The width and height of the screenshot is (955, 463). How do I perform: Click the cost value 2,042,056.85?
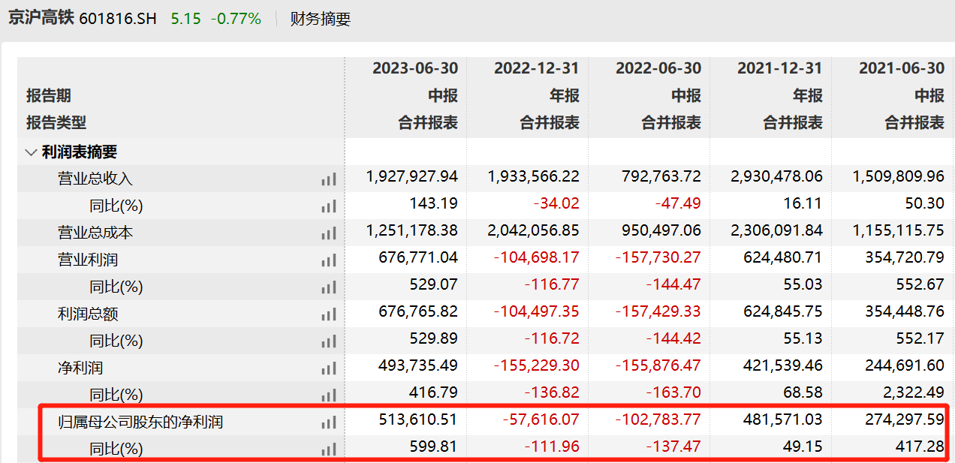point(534,230)
